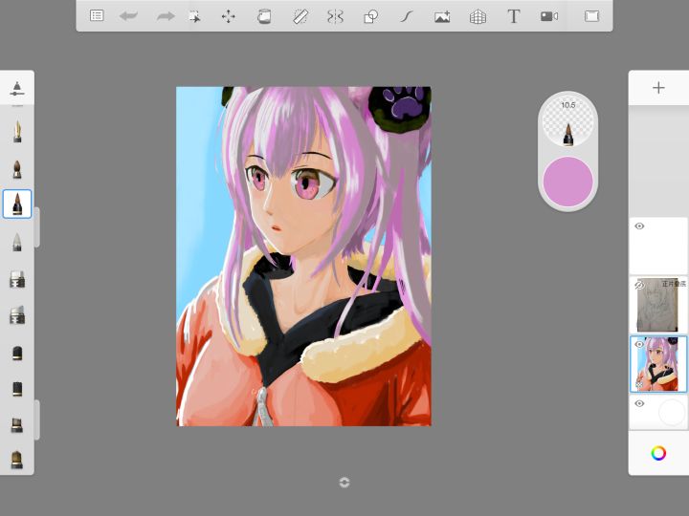Image resolution: width=689 pixels, height=516 pixels.
Task: Open the main menu list icon
Action: [x=97, y=16]
